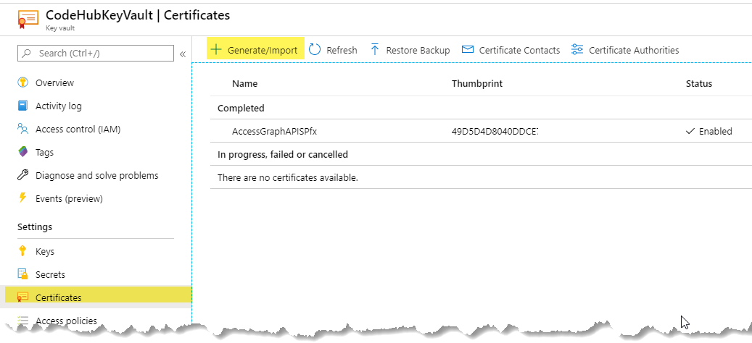Click the Search (Ctrl+/) input field
752x343 pixels.
point(96,53)
